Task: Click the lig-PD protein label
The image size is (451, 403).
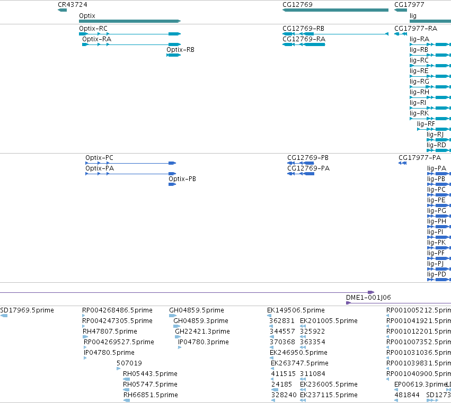Action: 437,274
